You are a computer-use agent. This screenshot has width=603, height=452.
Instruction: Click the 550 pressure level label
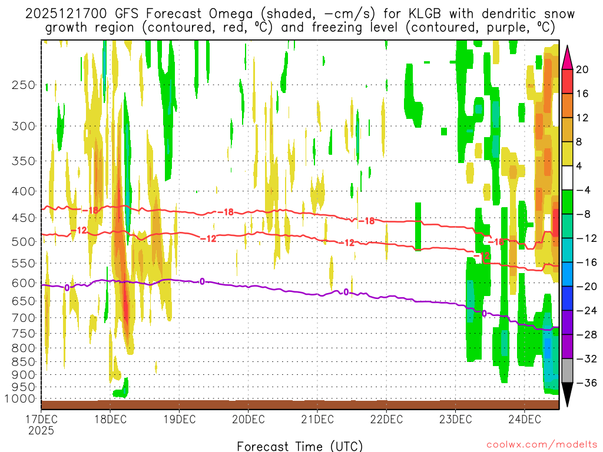(x=24, y=263)
